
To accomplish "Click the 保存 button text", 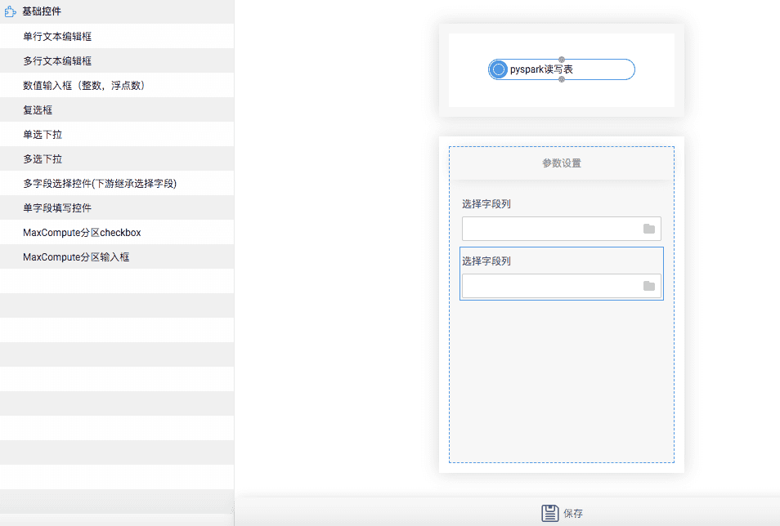I will click(573, 514).
